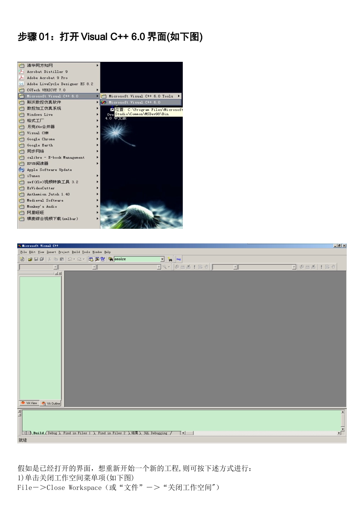Click the Execute Program exclamation icon

(194, 266)
